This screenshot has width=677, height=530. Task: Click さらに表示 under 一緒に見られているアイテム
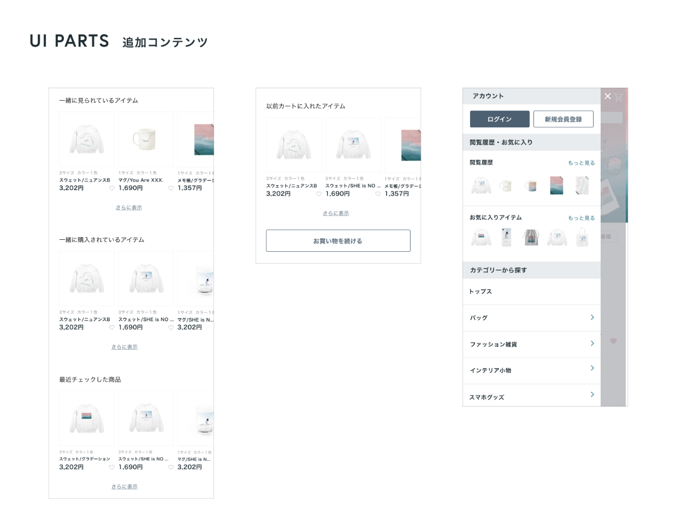pyautogui.click(x=129, y=208)
